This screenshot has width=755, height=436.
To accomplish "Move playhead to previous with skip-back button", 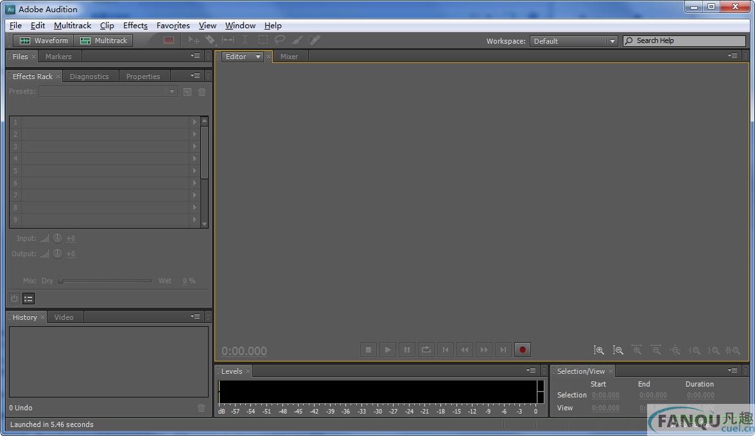I will (446, 350).
